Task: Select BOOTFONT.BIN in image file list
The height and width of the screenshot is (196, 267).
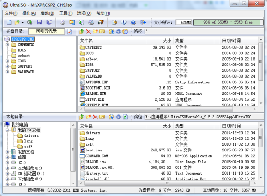Action: pyautogui.click(x=98, y=88)
